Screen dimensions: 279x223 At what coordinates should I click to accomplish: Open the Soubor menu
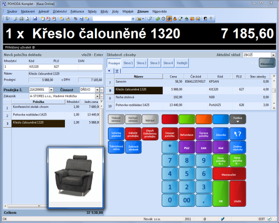tap(12, 11)
